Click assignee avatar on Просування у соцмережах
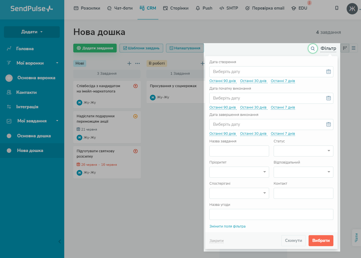361x258 pixels. [x=153, y=98]
